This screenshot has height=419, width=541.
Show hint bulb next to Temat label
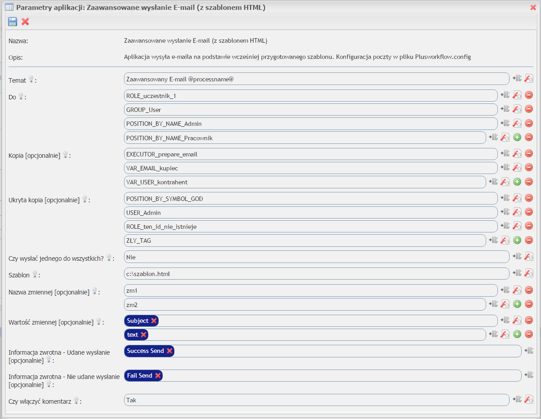(x=31, y=79)
